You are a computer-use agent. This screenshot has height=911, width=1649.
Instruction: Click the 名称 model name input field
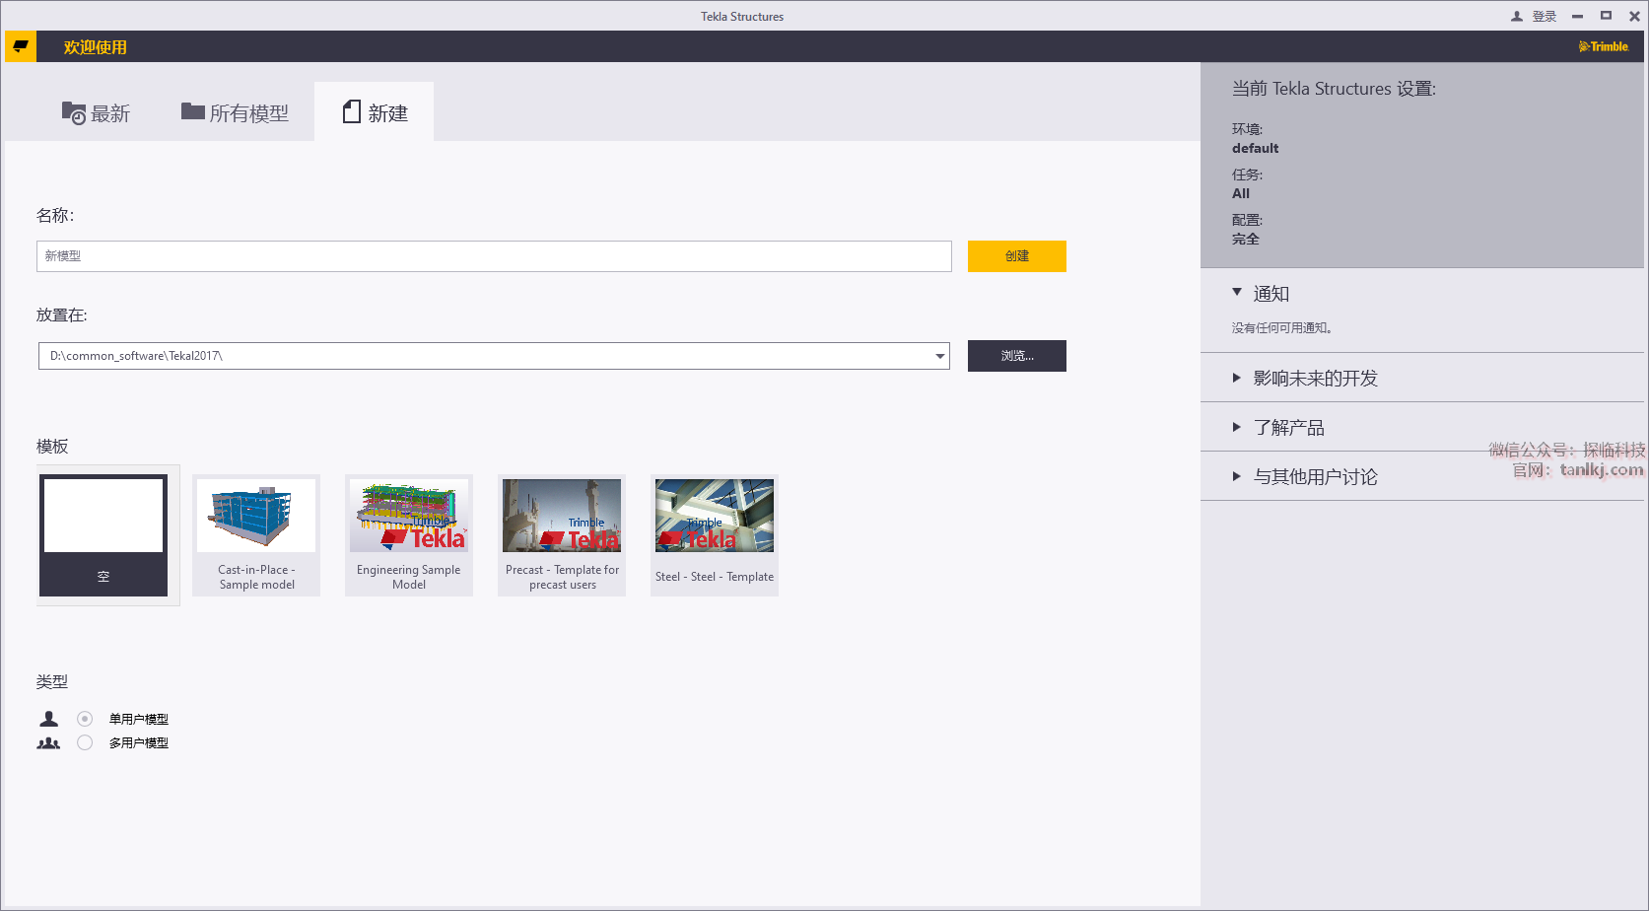coord(494,256)
